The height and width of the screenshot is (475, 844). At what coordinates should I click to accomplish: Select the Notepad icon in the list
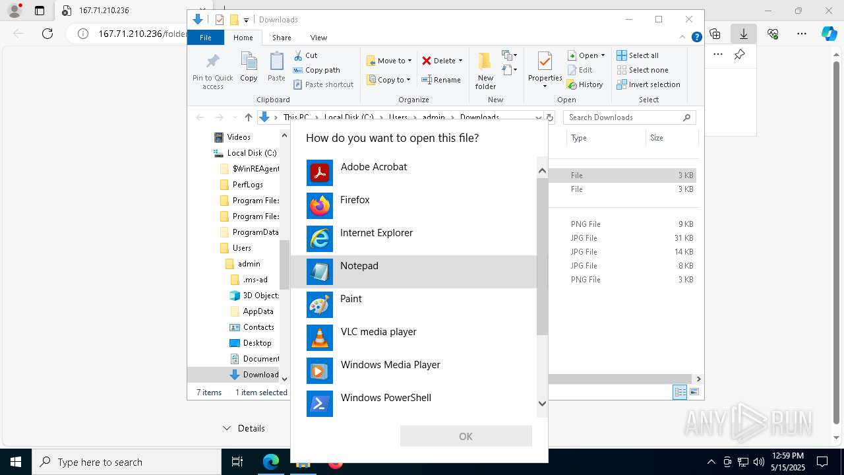(x=320, y=272)
